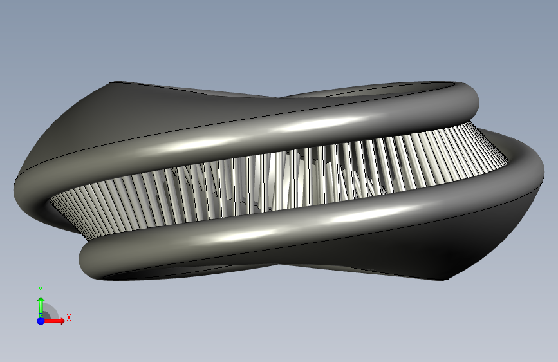Click the blue Z axis origin dot
Screen dimensions: 558x362
[41, 321]
